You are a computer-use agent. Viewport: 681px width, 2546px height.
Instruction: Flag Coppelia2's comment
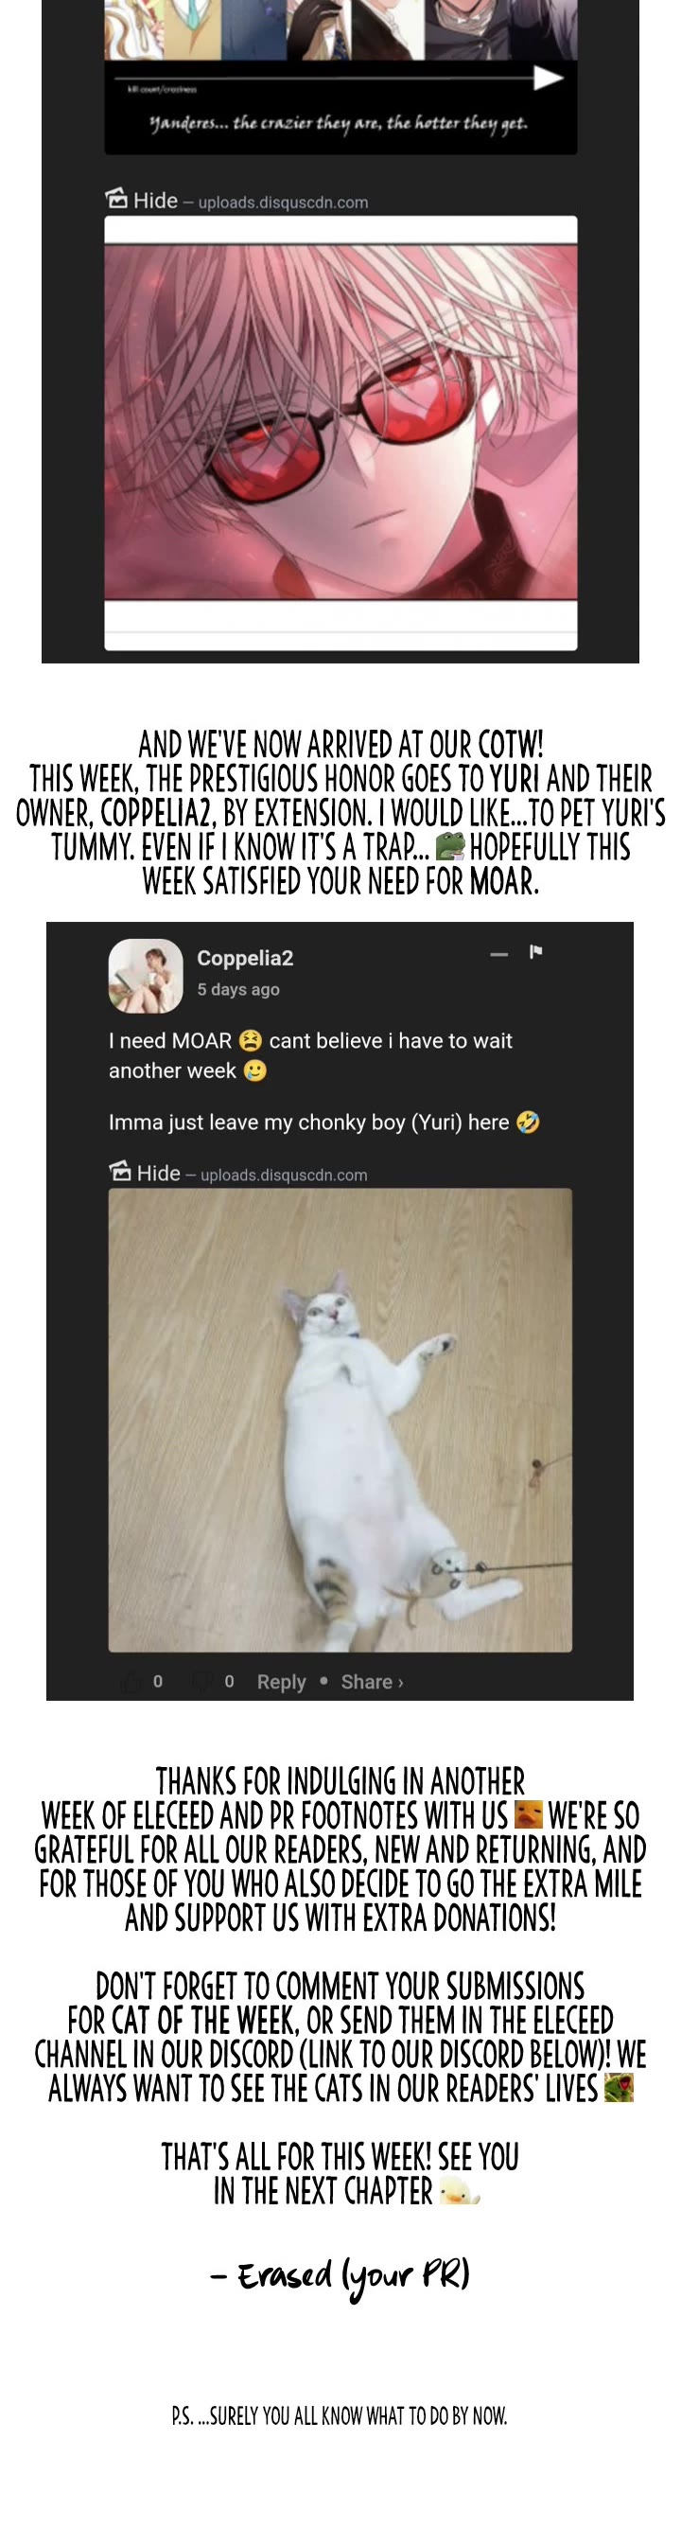pyautogui.click(x=535, y=952)
